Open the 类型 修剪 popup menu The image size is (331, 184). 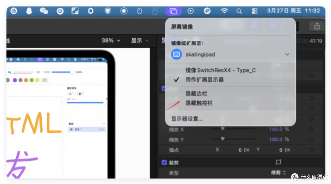click(278, 173)
